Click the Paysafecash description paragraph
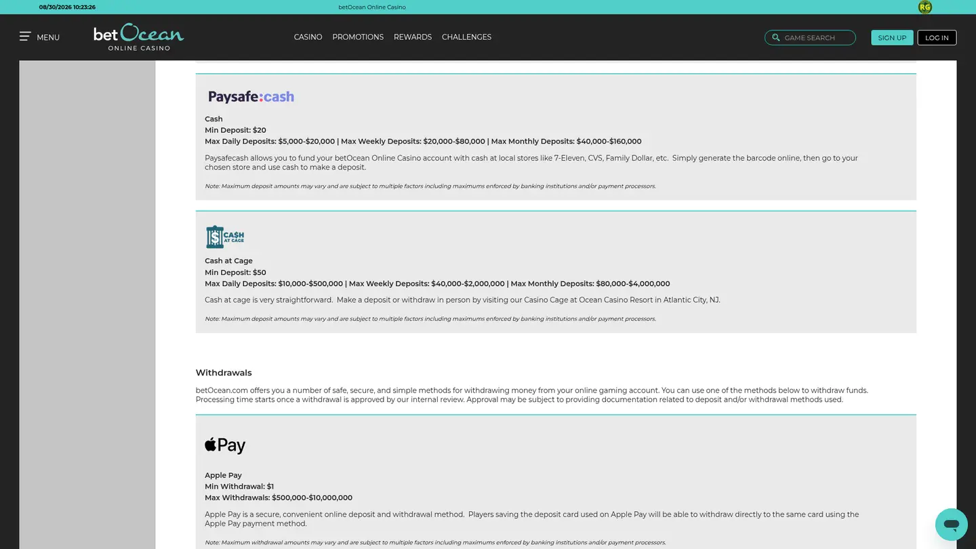The height and width of the screenshot is (549, 976). (531, 163)
